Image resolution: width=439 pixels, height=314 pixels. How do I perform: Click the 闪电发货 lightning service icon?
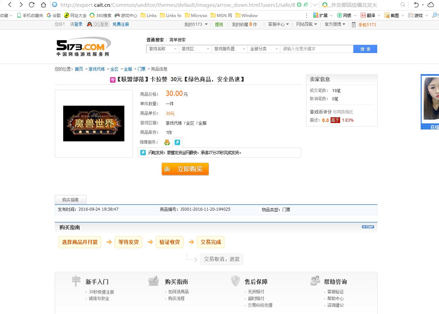click(177, 142)
